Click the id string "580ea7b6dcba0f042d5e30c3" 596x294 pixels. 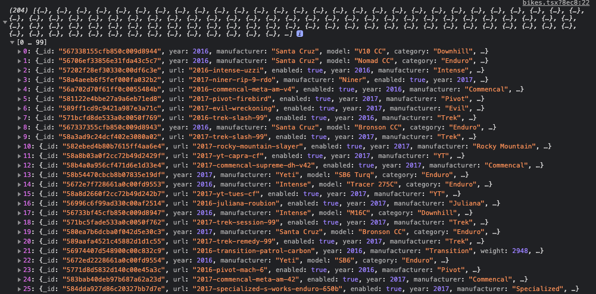point(114,232)
